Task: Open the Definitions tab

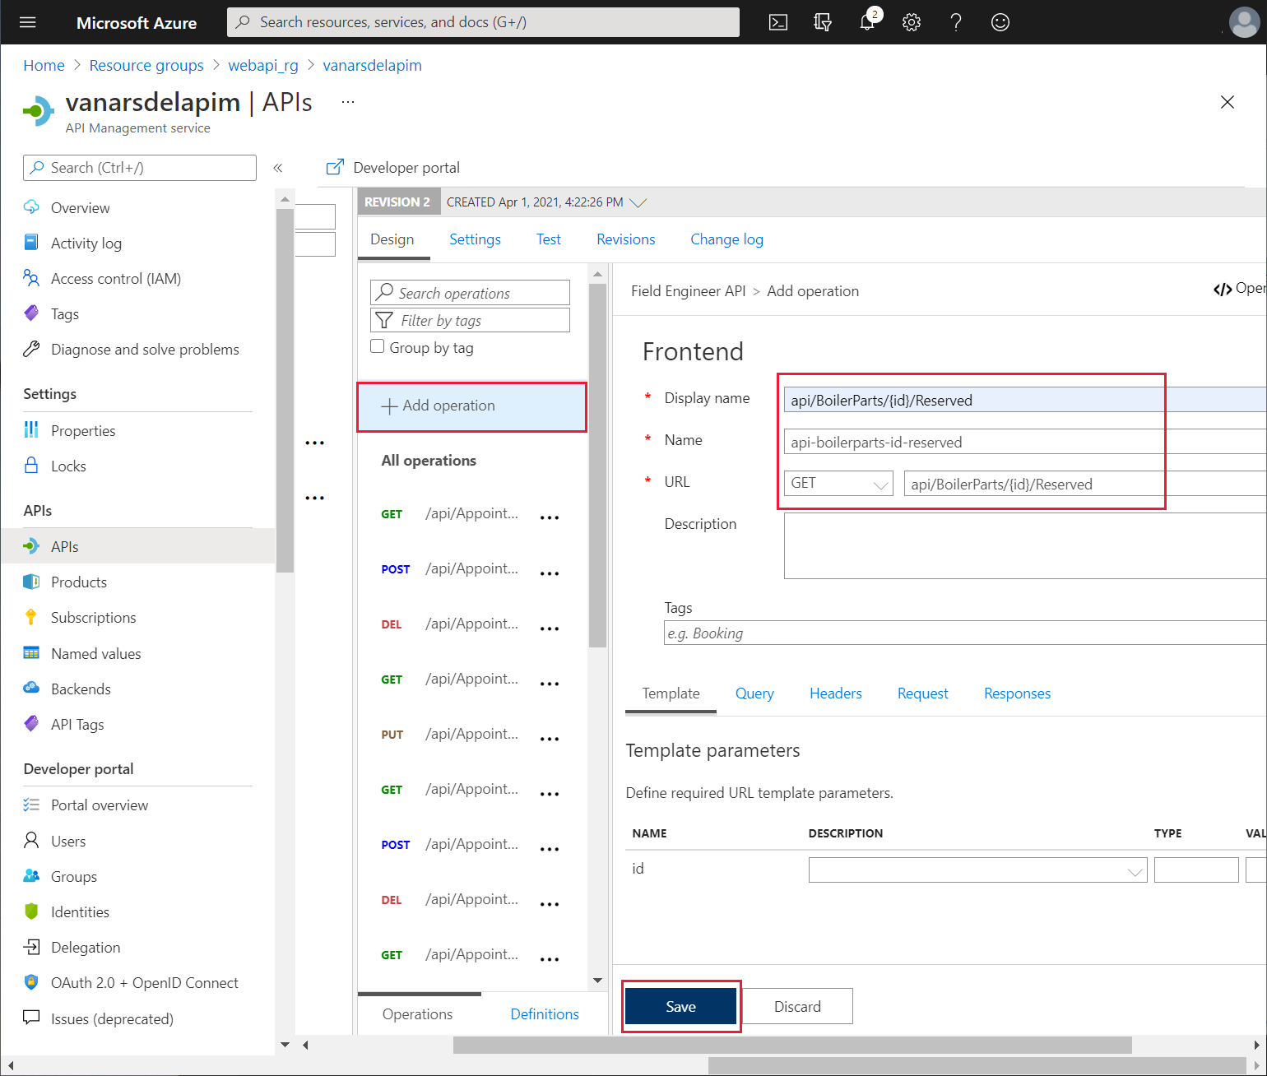Action: click(x=545, y=1014)
